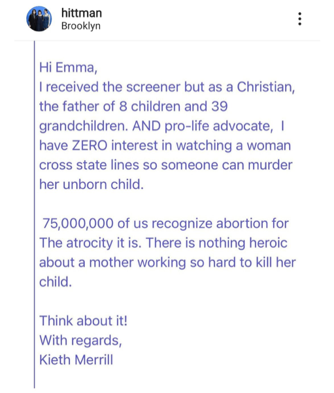Click the word "screener" in the message

click(x=153, y=87)
